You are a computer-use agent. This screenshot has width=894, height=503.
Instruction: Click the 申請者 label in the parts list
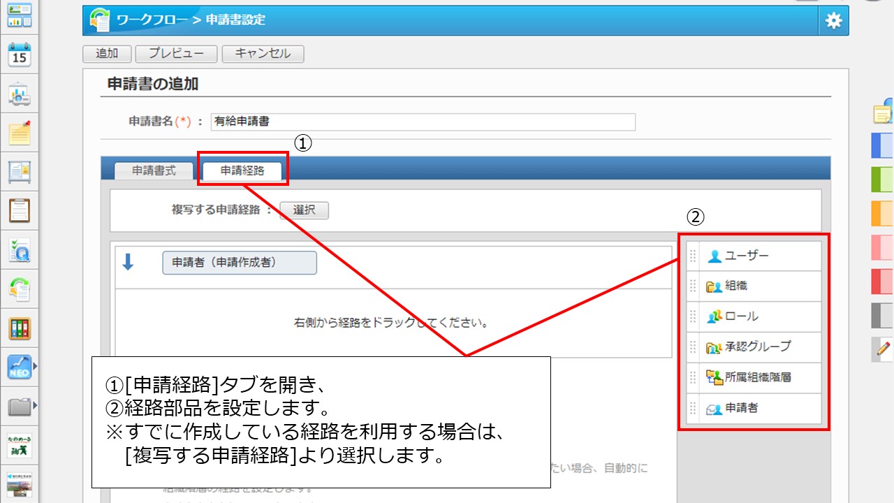click(741, 408)
